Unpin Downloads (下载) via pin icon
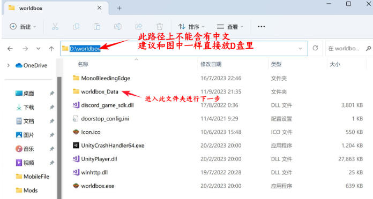 [52, 108]
